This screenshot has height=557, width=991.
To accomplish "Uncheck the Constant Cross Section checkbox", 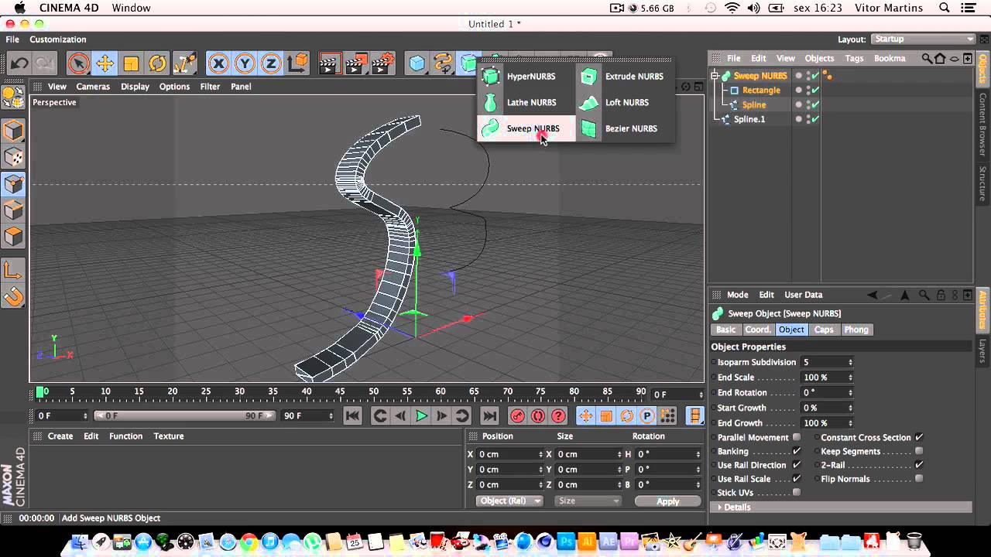I will (x=919, y=438).
